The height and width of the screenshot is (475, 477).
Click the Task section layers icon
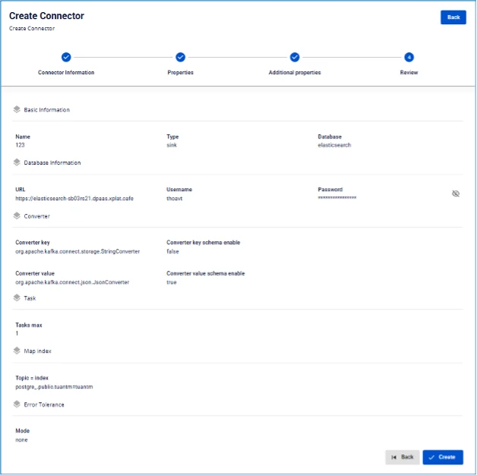point(17,298)
